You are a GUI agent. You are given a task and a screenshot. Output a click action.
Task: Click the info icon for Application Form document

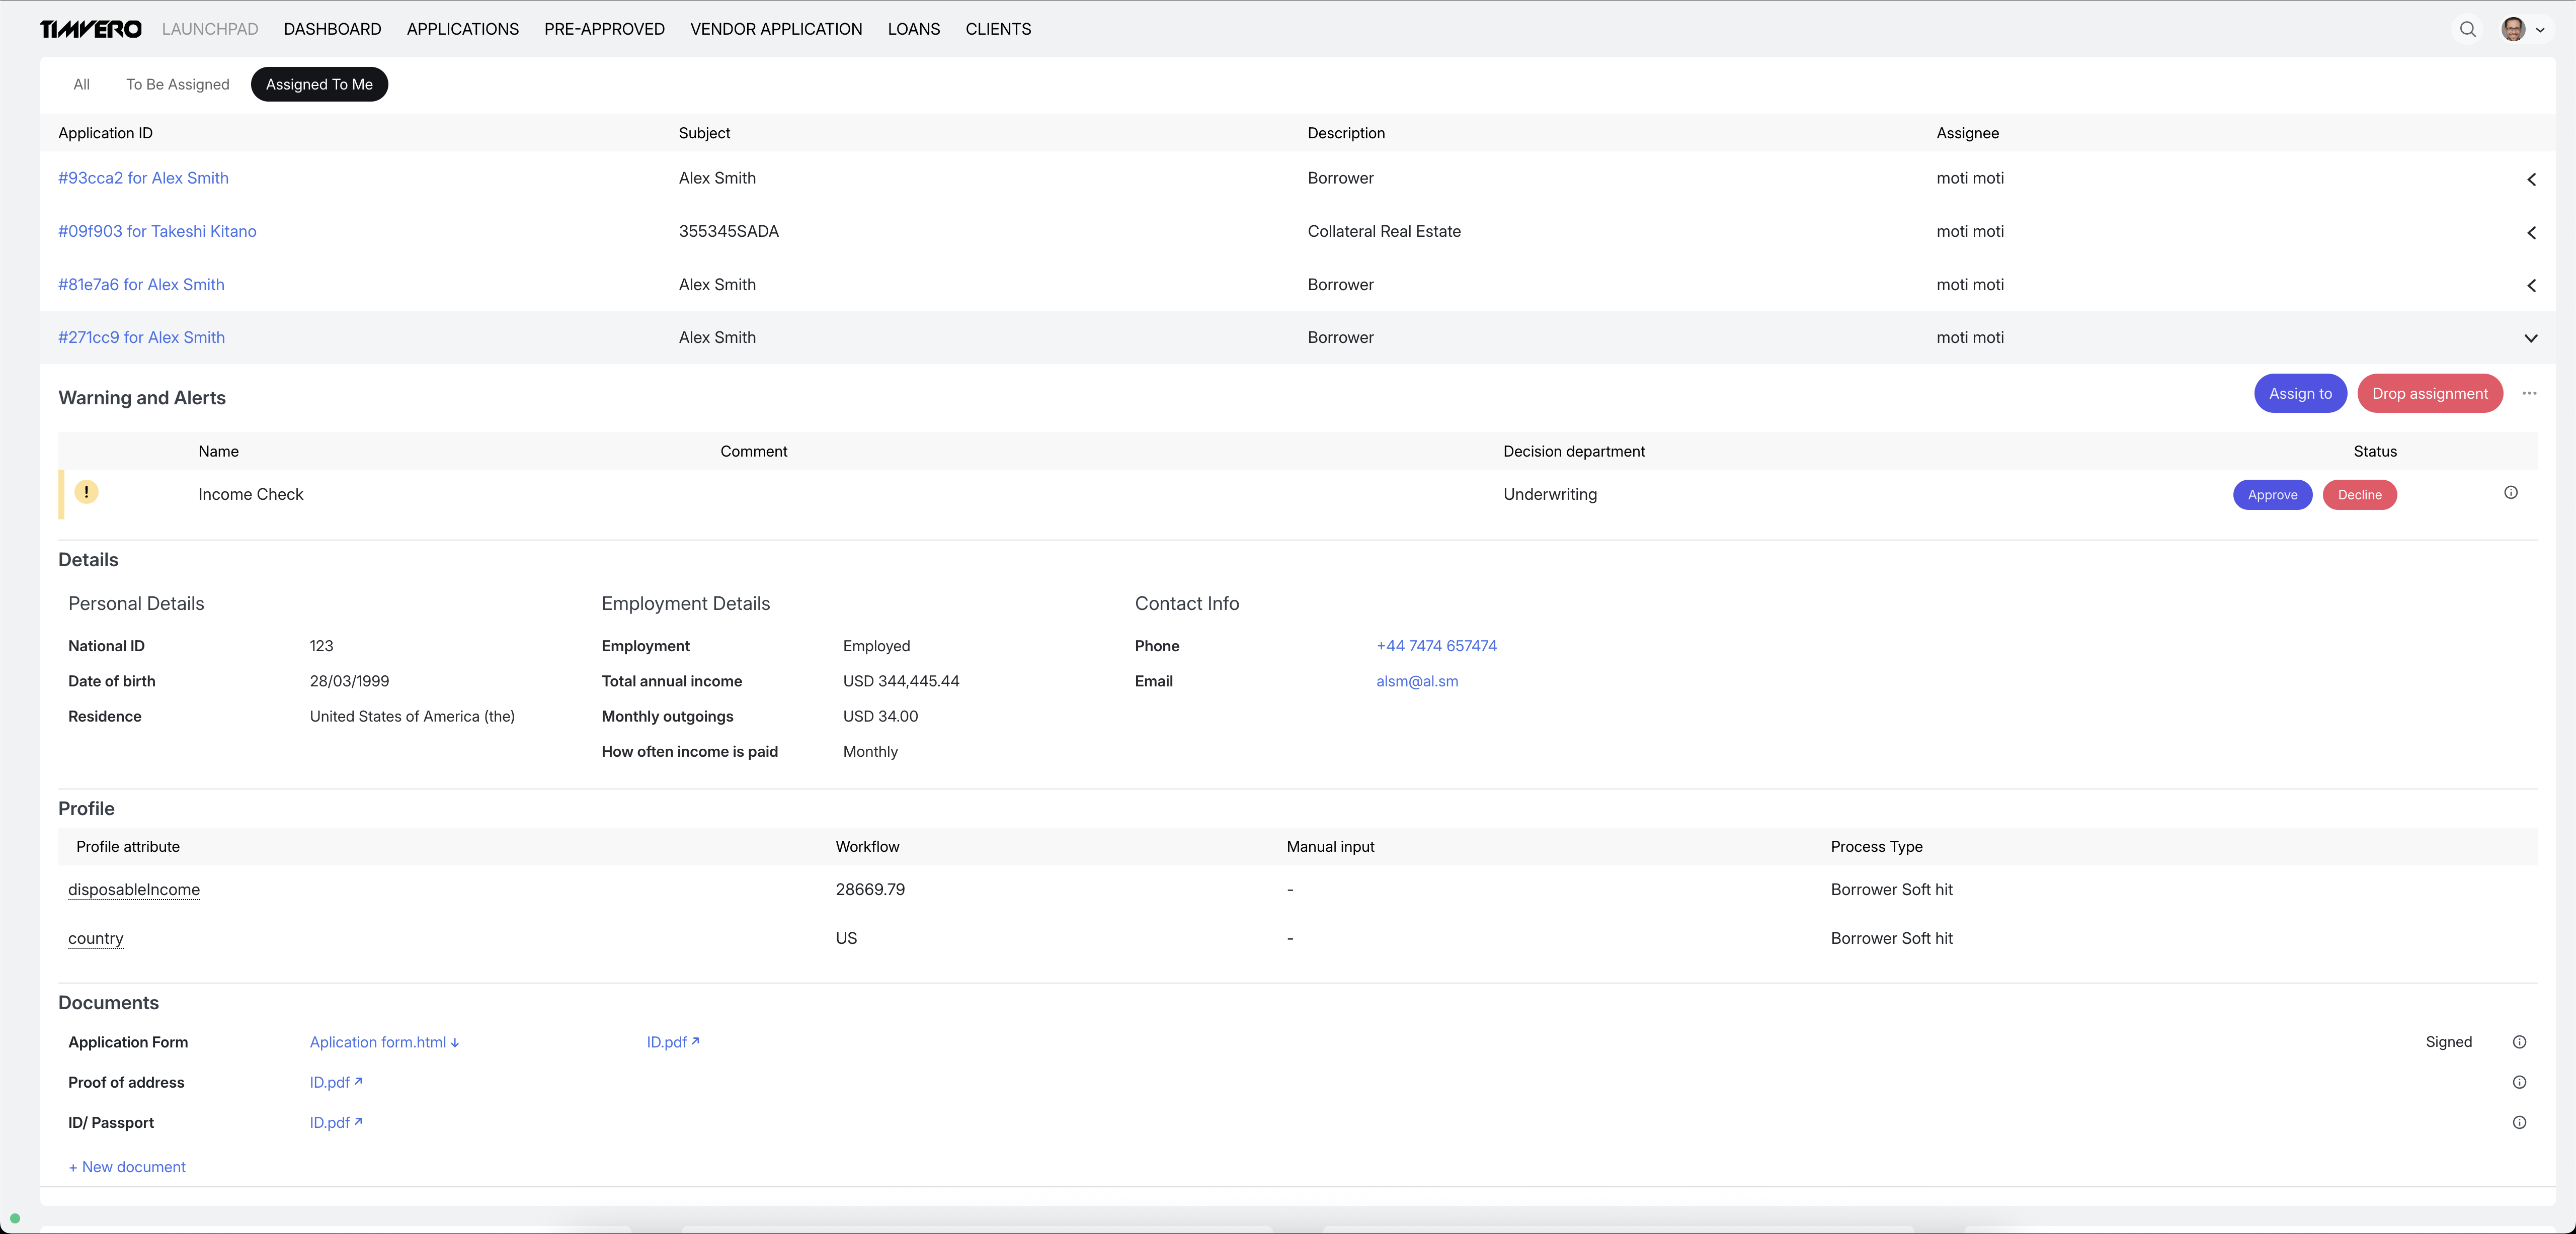2519,1042
